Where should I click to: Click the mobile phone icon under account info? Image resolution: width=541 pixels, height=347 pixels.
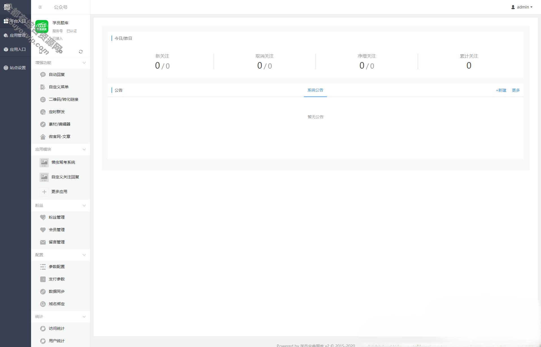[41, 52]
